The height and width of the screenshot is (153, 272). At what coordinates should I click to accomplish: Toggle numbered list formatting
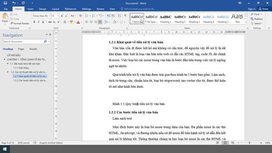coord(93,16)
